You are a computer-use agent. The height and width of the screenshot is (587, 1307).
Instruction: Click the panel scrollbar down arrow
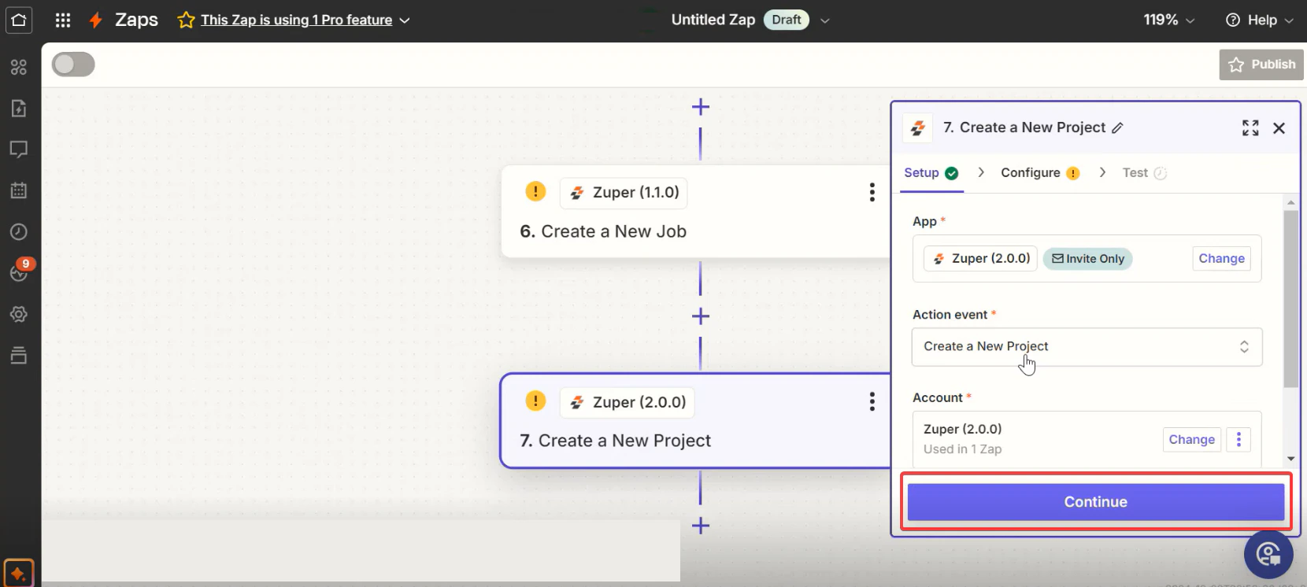point(1290,459)
